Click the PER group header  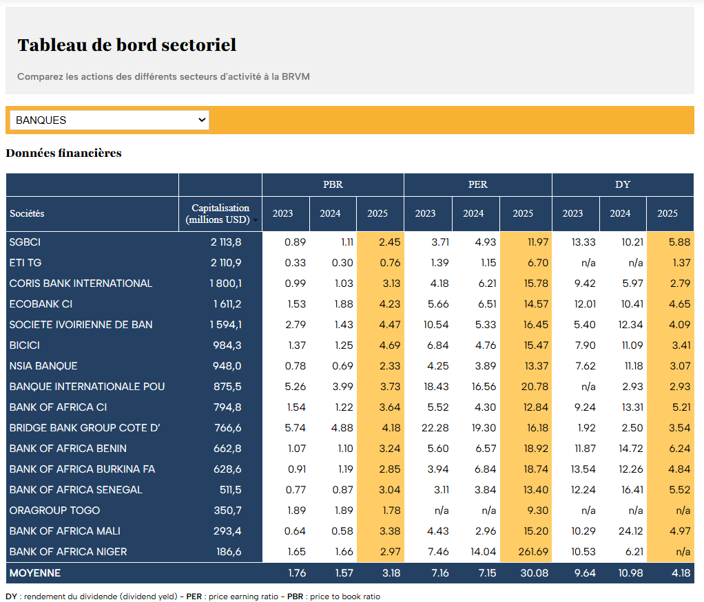(478, 184)
